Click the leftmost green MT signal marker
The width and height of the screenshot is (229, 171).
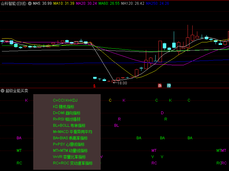19,151
